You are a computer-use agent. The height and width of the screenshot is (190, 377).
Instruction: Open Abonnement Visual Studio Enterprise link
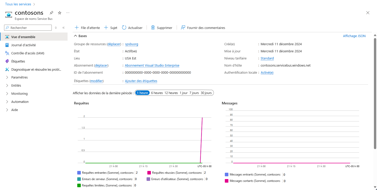point(152,66)
